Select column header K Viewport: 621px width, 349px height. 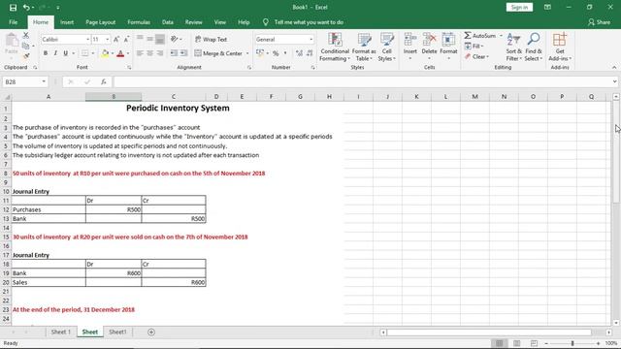click(x=416, y=97)
